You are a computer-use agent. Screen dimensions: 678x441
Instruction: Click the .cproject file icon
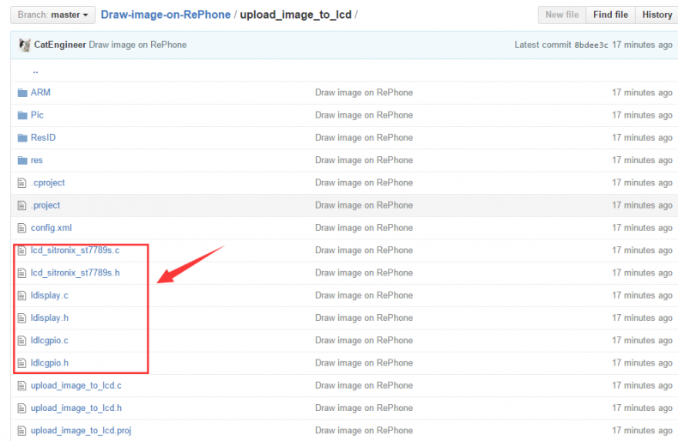click(x=21, y=183)
